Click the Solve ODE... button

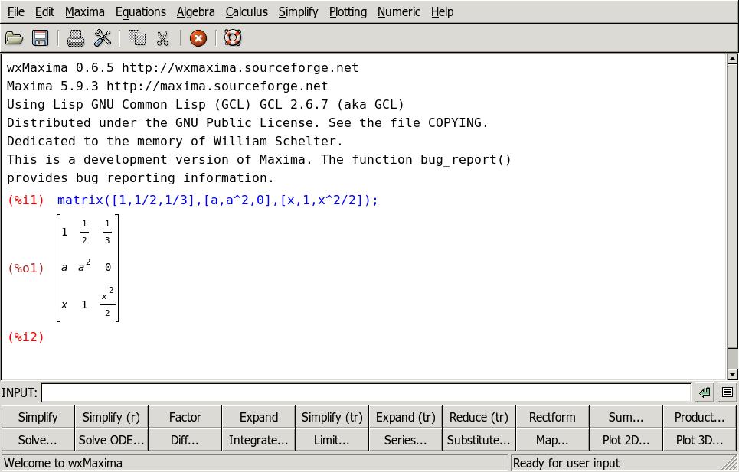tap(111, 440)
